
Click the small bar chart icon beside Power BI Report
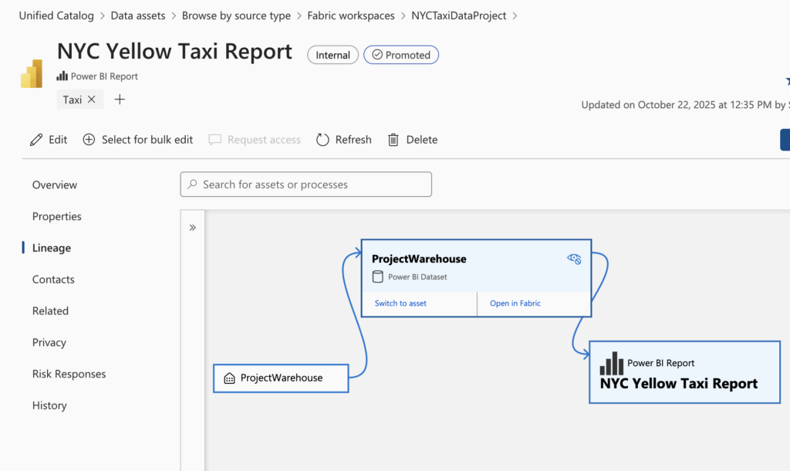click(x=62, y=76)
